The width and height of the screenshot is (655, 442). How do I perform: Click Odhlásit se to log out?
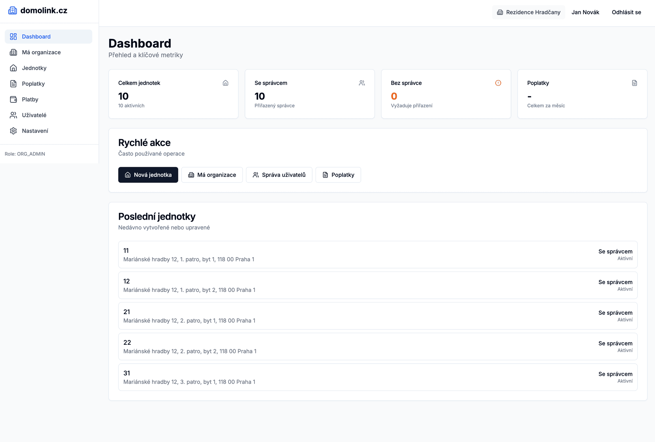626,12
